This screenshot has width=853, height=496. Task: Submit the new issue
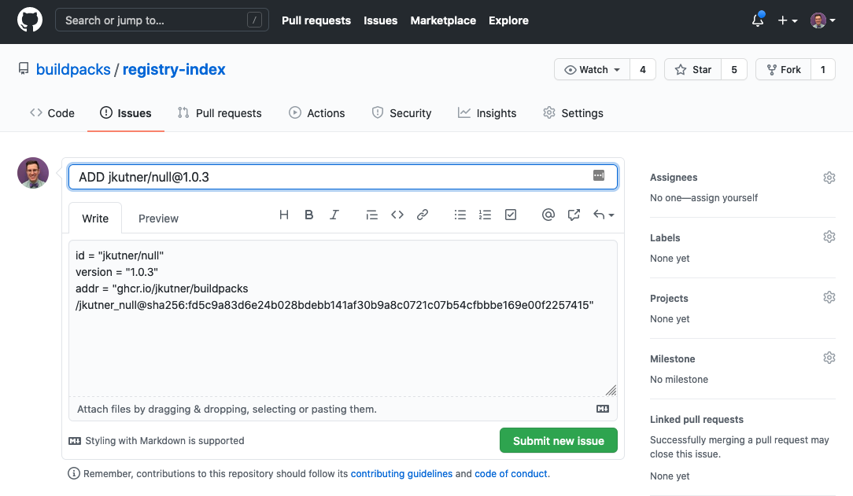558,441
